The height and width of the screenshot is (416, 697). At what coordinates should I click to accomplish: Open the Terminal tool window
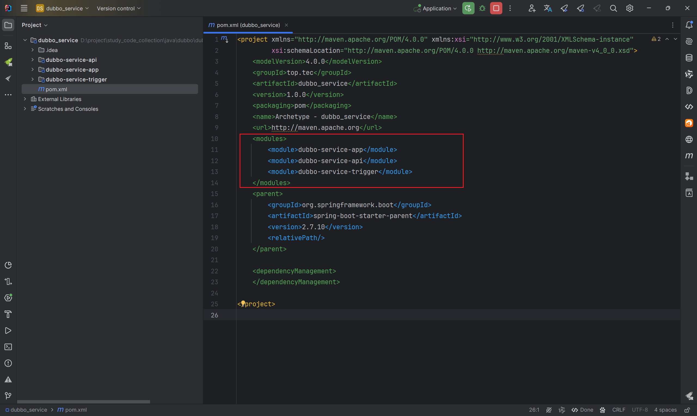[x=8, y=347]
